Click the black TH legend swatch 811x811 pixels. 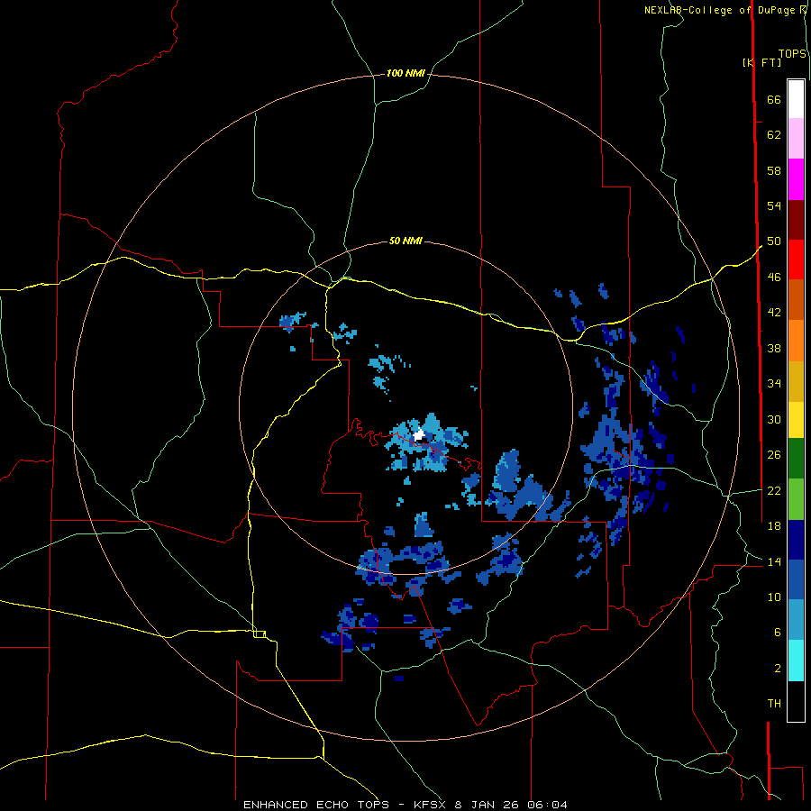(796, 701)
